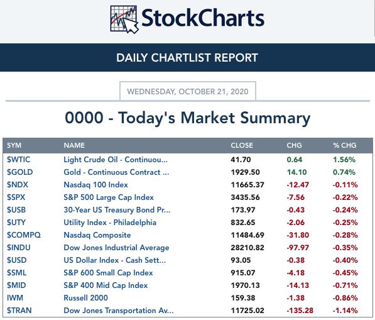Click the Wednesday, October 21, 2020 date box
The image size is (375, 320).
point(188,91)
